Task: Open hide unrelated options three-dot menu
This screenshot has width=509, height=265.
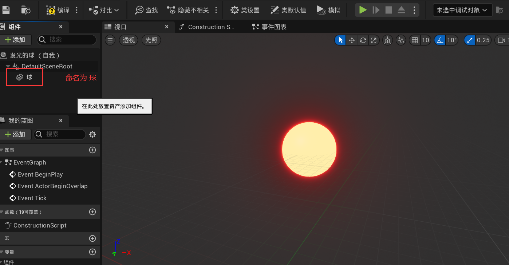Action: click(216, 10)
